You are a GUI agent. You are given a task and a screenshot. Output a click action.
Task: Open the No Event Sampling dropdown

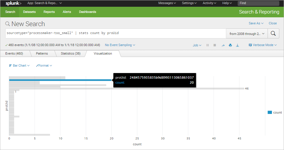pos(120,45)
